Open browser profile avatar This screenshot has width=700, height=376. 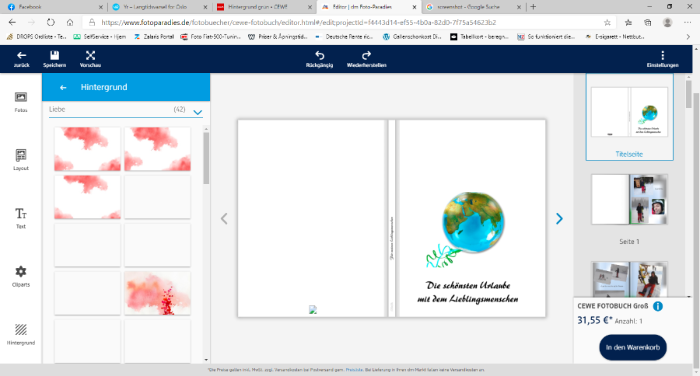[667, 23]
